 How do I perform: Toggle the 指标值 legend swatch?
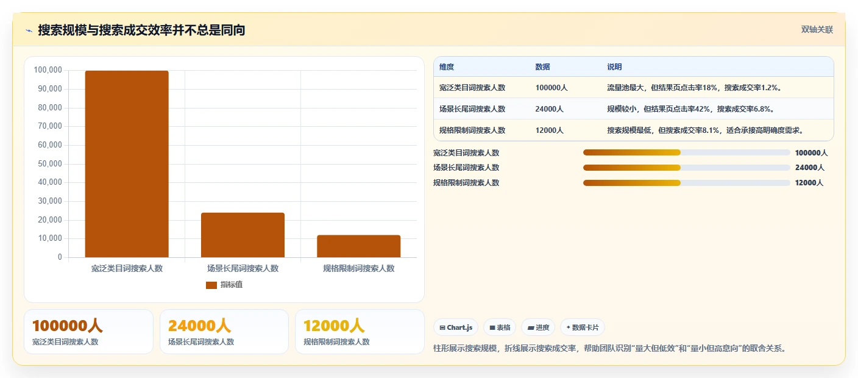pyautogui.click(x=211, y=285)
